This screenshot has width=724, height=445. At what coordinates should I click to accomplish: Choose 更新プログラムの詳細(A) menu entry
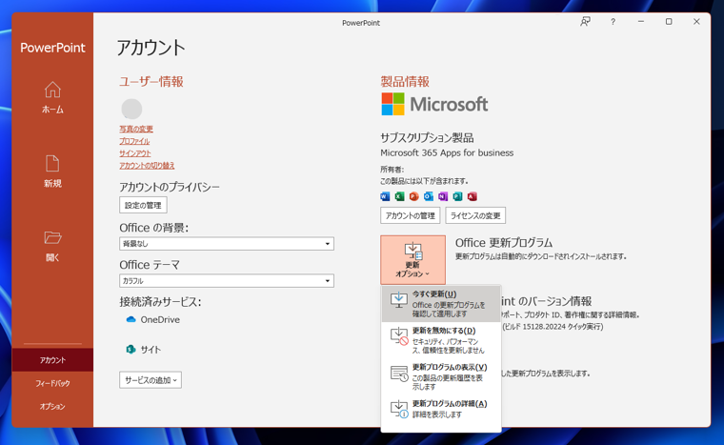441,409
